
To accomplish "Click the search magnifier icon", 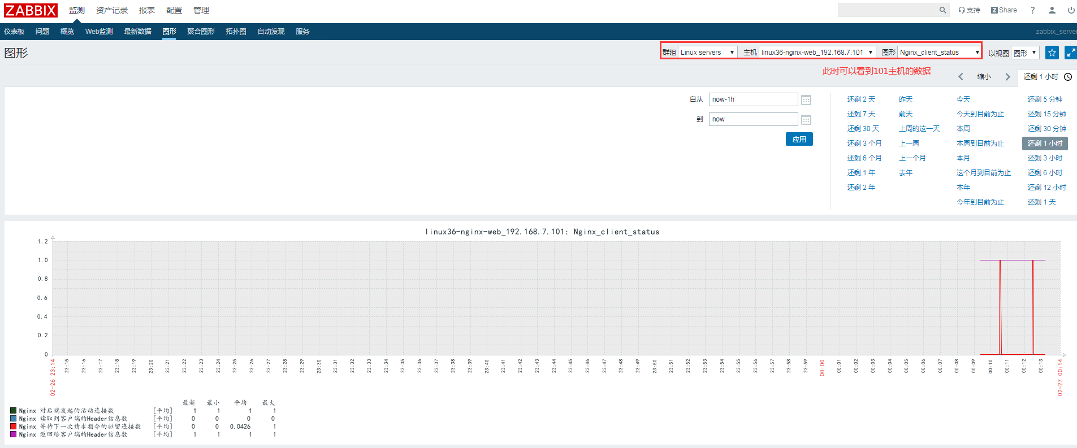I will point(942,10).
